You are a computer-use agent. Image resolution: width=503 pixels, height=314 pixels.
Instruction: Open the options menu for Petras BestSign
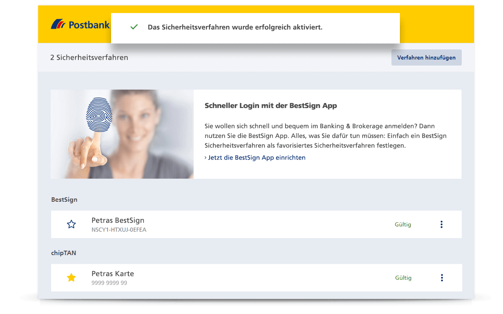[x=441, y=224]
